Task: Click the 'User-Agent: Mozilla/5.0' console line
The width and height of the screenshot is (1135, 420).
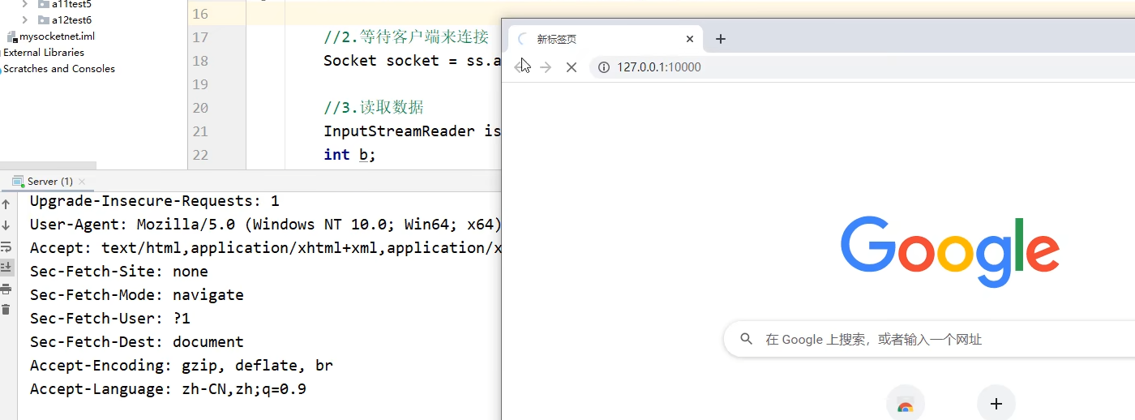Action: tap(266, 225)
